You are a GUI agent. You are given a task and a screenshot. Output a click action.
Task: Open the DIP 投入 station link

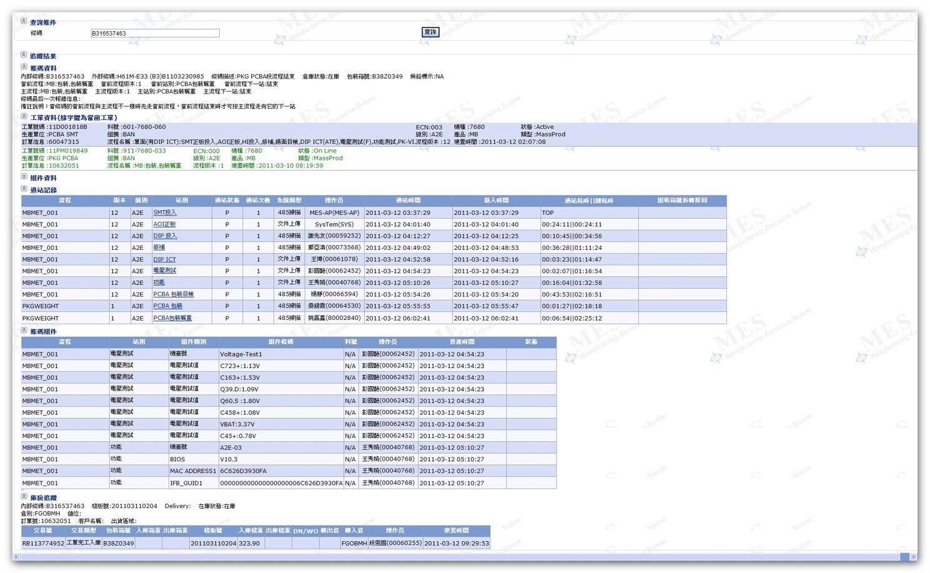[x=165, y=236]
